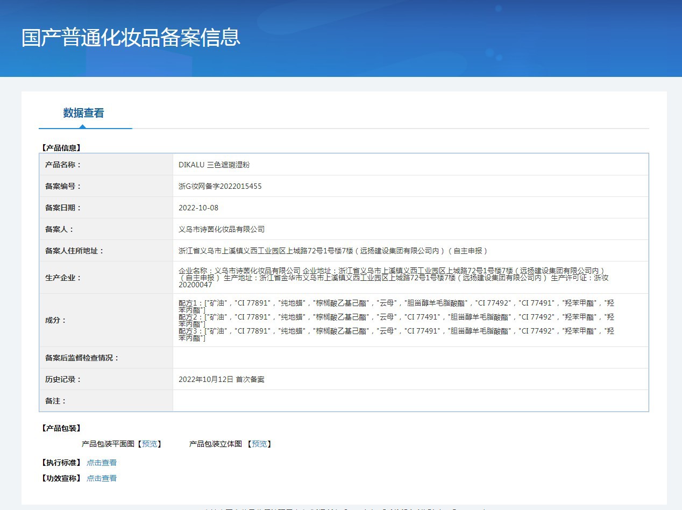This screenshot has height=510, width=682.
Task: Open 预览 link for 产品包装平面图
Action: 150,444
